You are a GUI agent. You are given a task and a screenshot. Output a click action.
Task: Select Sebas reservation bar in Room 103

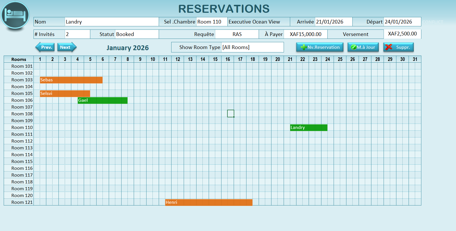tap(71, 80)
